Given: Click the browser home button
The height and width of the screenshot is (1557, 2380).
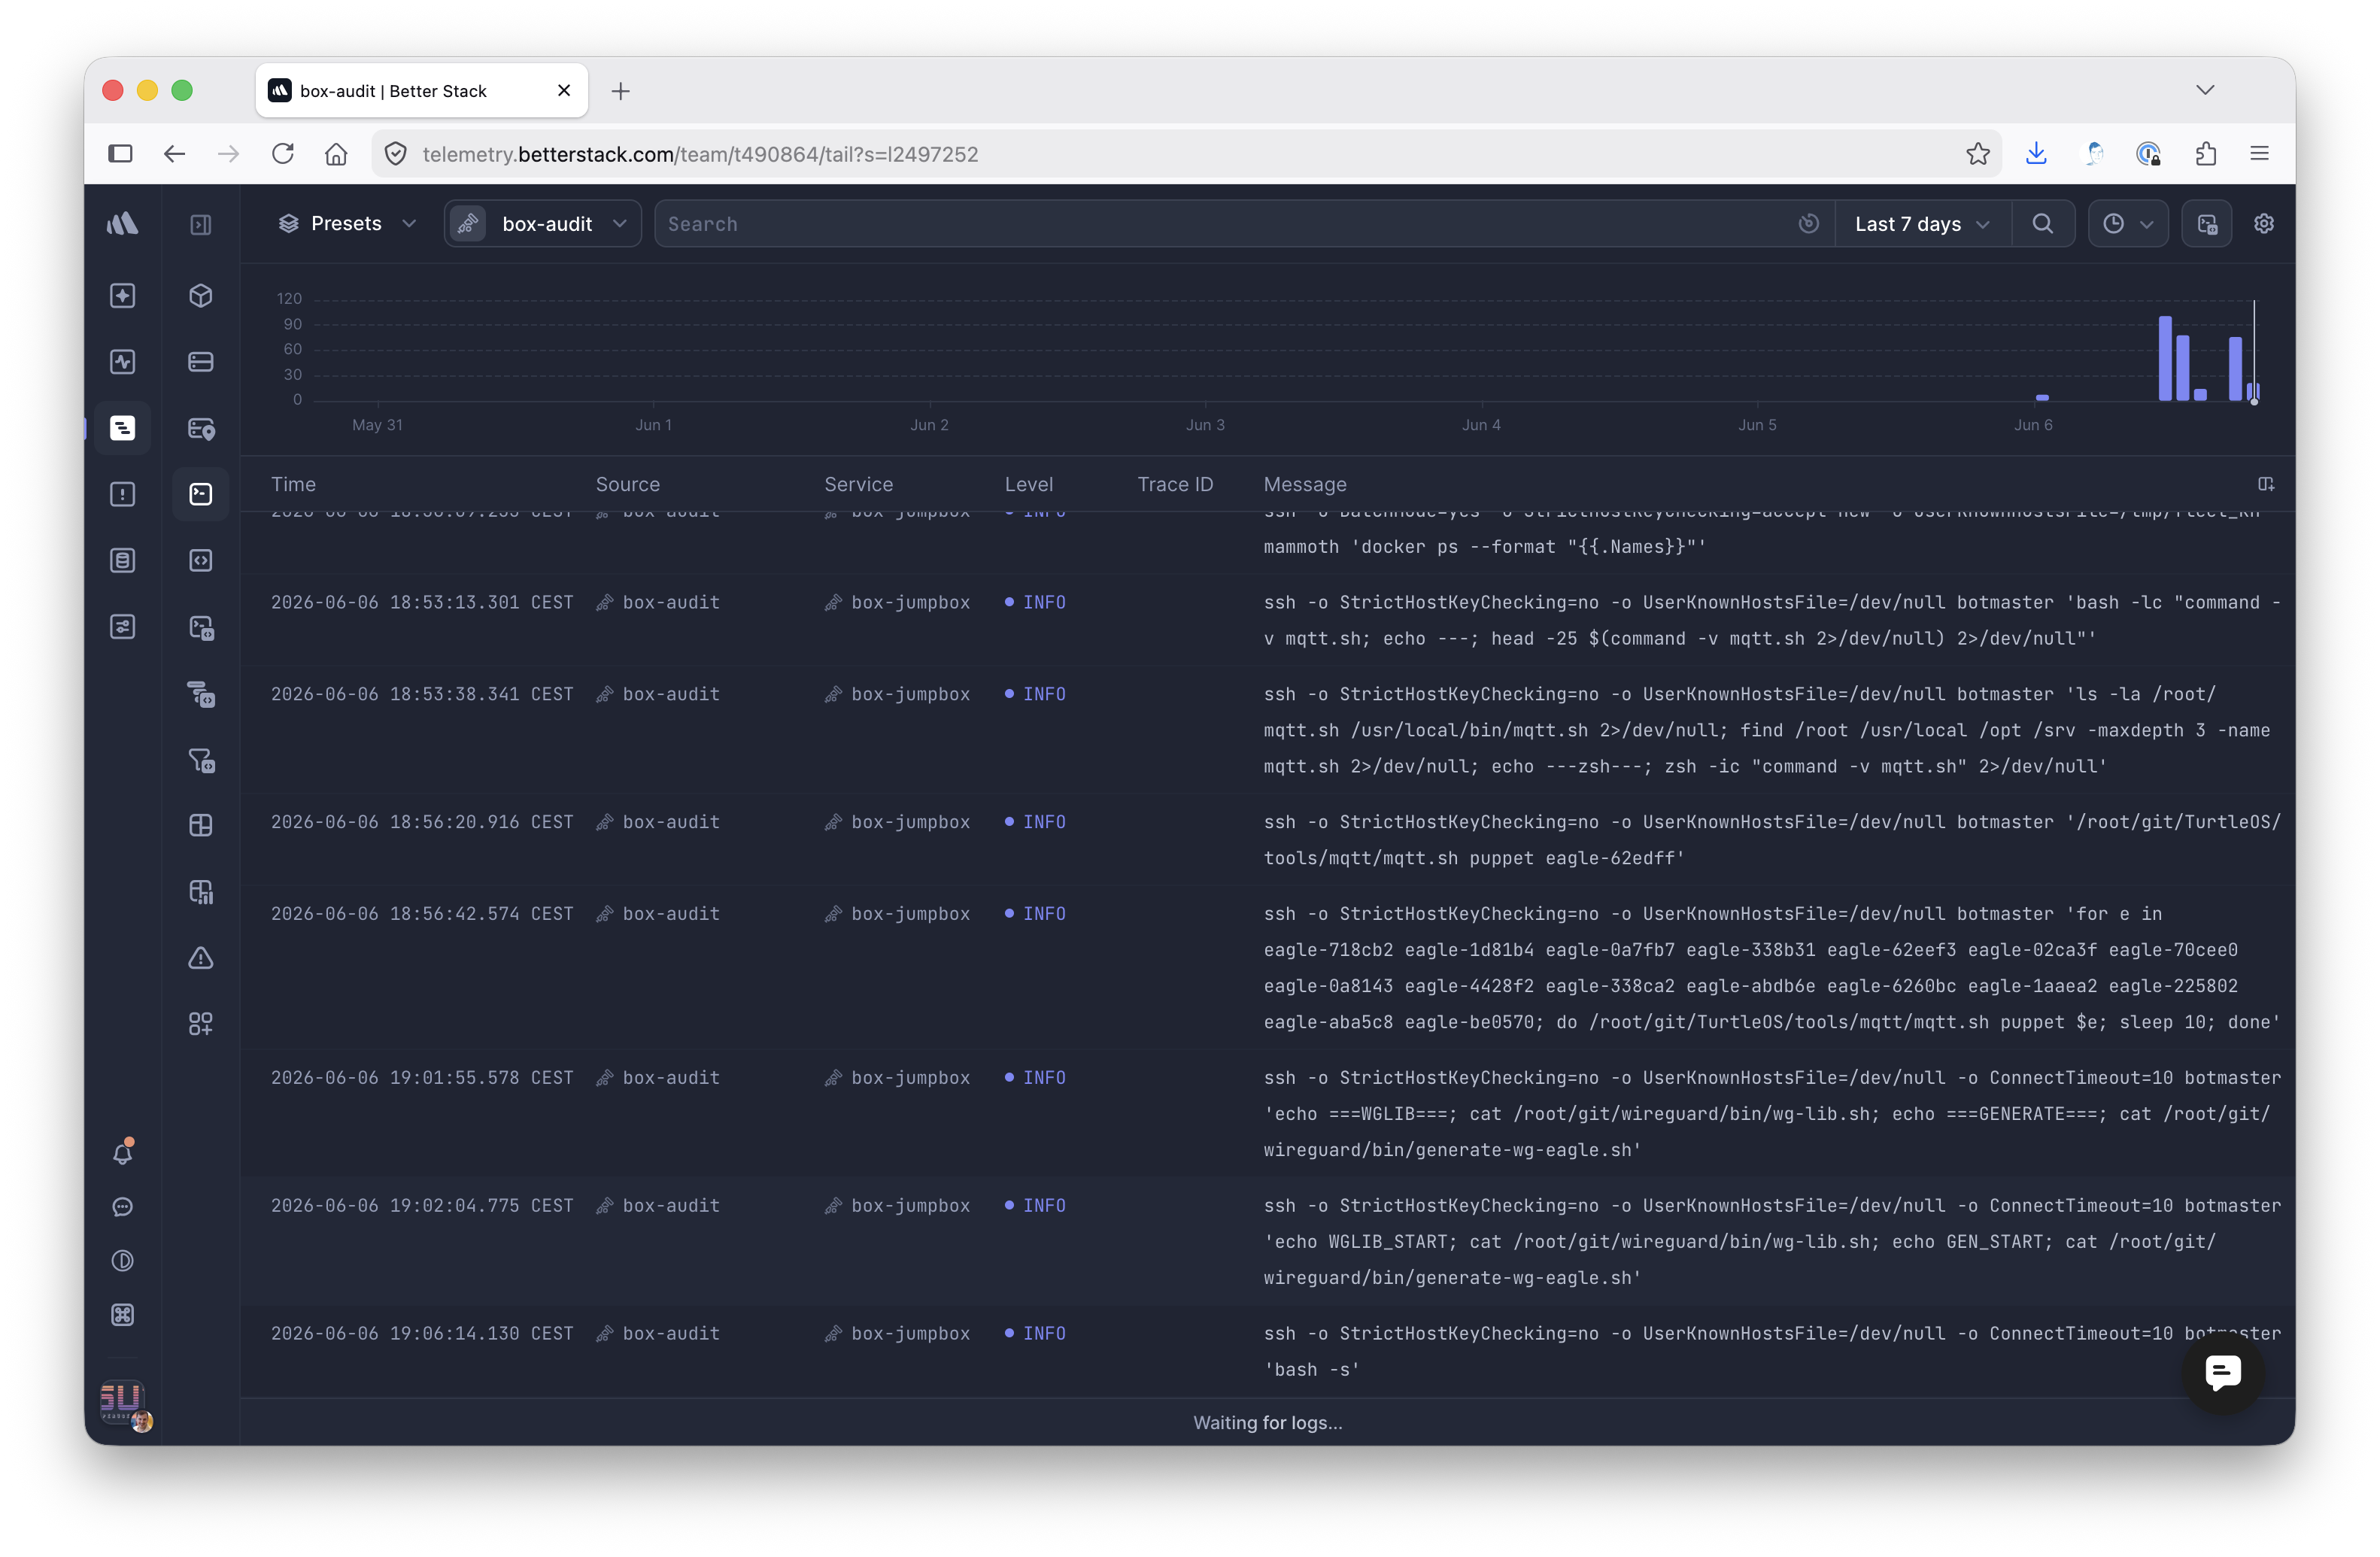Looking at the screenshot, I should [336, 153].
